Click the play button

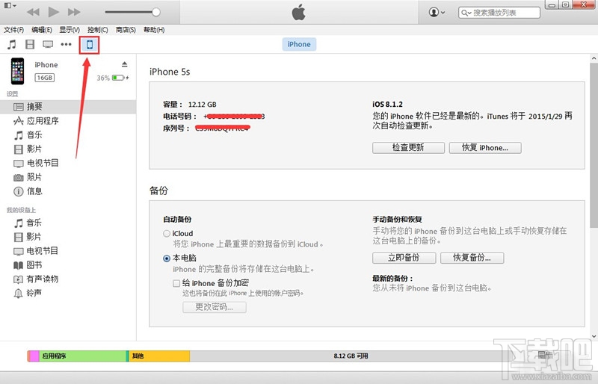pos(53,12)
